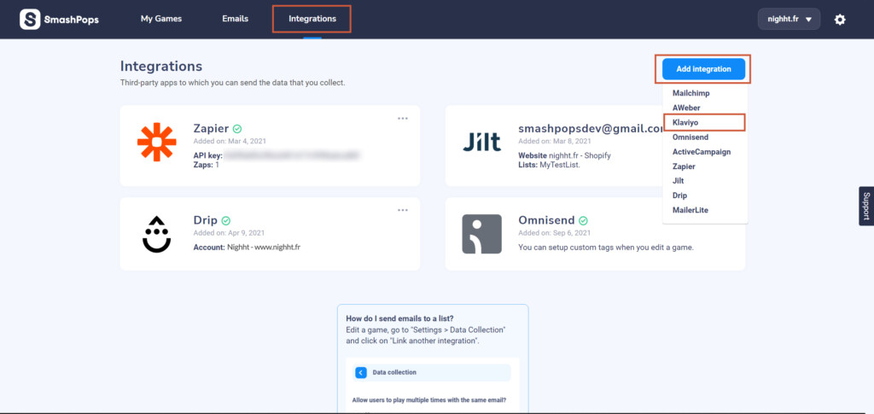Open the settings gear icon
Screen dimensions: 874x414
click(840, 20)
